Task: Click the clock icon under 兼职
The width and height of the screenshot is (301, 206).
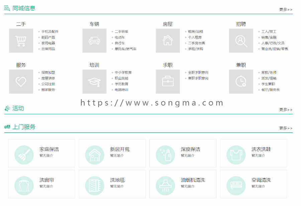Action: tap(241, 81)
